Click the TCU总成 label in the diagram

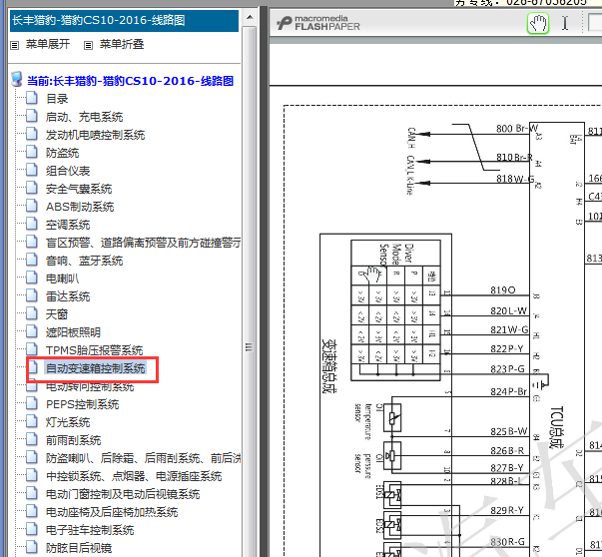coord(556,427)
